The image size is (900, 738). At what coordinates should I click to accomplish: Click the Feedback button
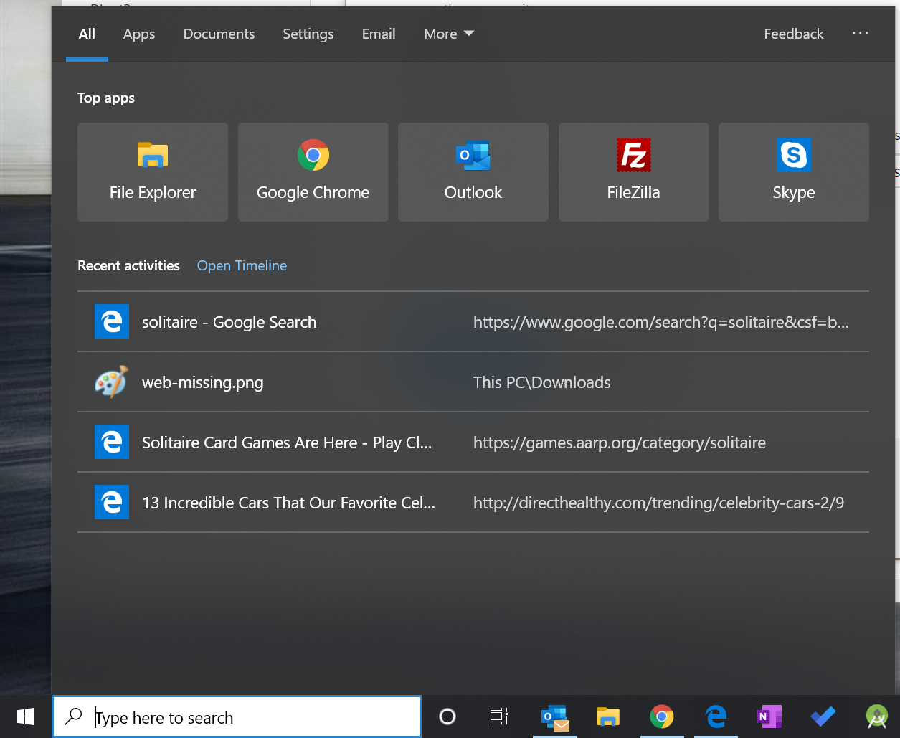click(x=794, y=34)
